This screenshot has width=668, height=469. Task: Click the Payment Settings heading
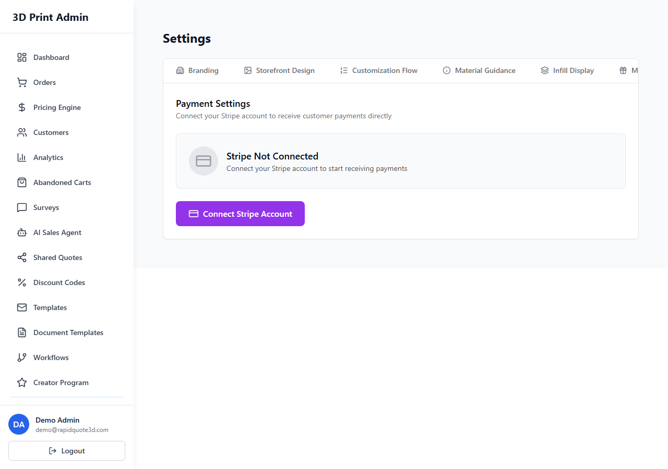[x=213, y=104]
